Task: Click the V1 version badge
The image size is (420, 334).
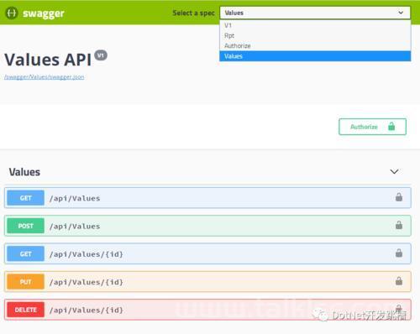Action: 101,55
